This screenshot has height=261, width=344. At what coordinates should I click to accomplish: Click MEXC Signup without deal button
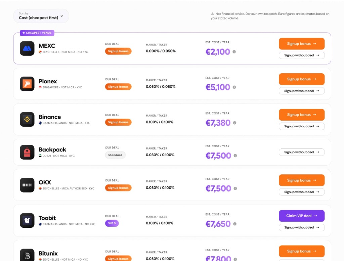click(x=302, y=55)
